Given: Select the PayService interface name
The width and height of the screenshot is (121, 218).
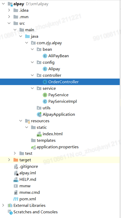Looking at the screenshot, I should coord(58,95).
